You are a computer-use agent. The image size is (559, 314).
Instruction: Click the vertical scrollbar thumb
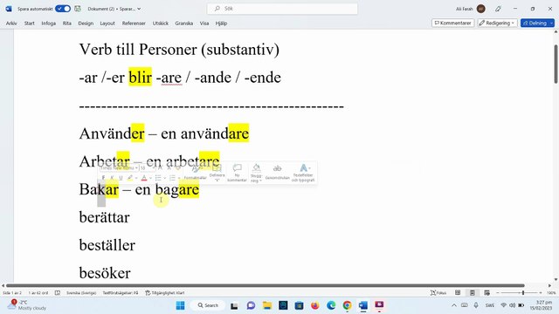556,64
